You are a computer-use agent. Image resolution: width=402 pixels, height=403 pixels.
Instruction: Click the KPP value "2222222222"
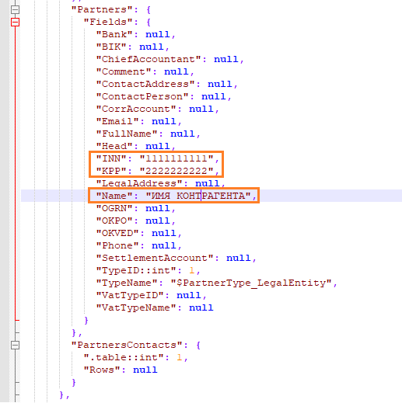click(177, 171)
